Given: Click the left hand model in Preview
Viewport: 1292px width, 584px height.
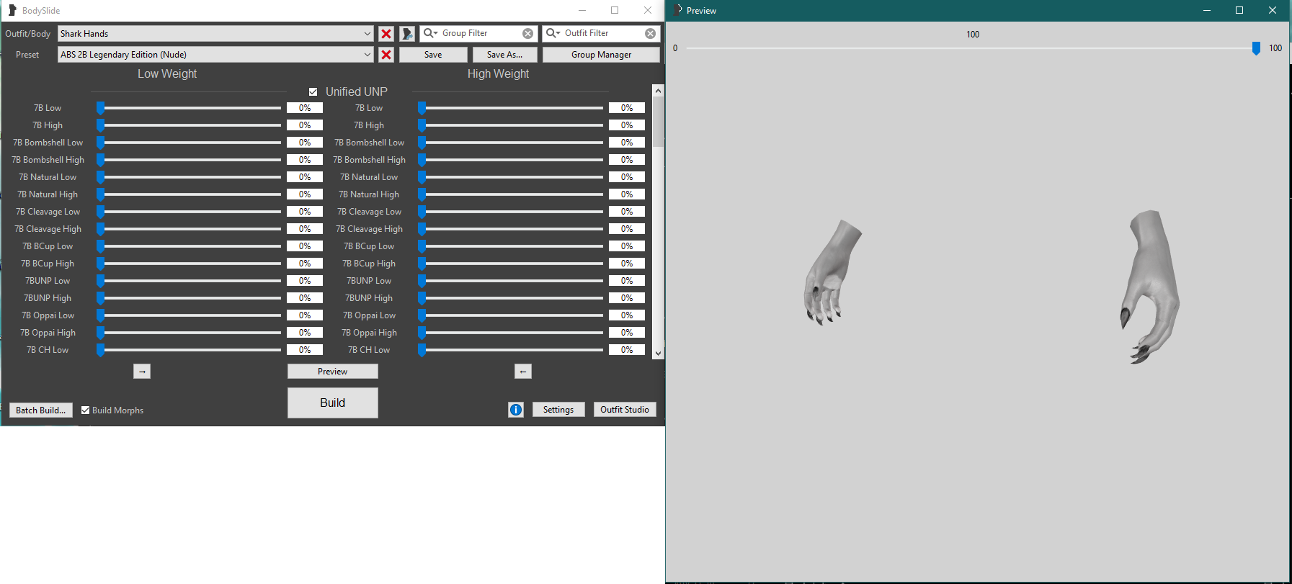Looking at the screenshot, I should pos(831,272).
